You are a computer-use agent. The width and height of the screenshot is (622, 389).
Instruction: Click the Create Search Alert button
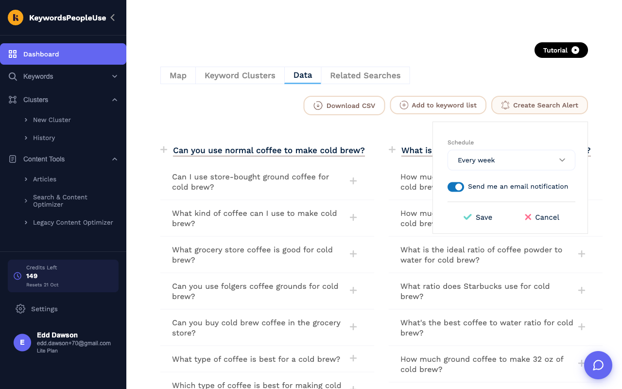pyautogui.click(x=539, y=106)
